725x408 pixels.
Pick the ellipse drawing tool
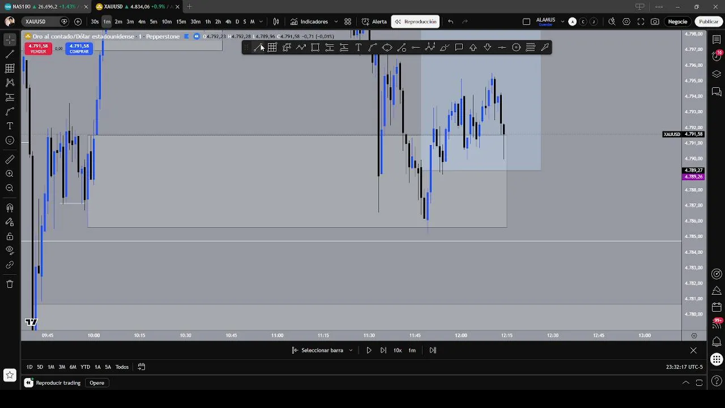click(x=387, y=48)
